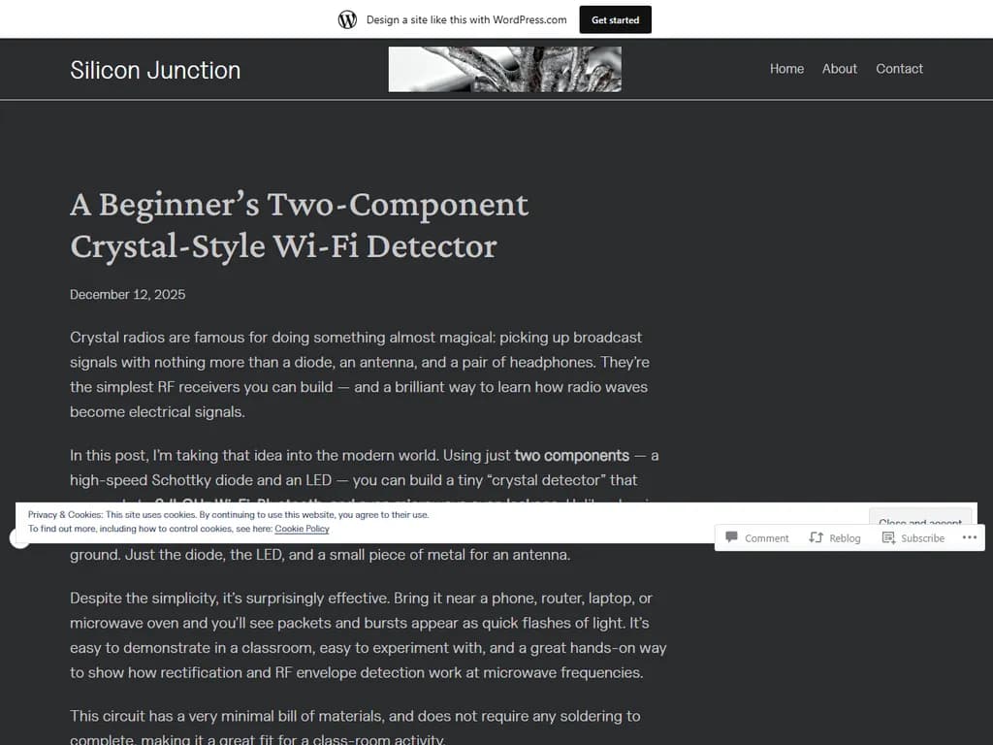993x745 pixels.
Task: Click the WordPress logo icon
Action: click(347, 19)
